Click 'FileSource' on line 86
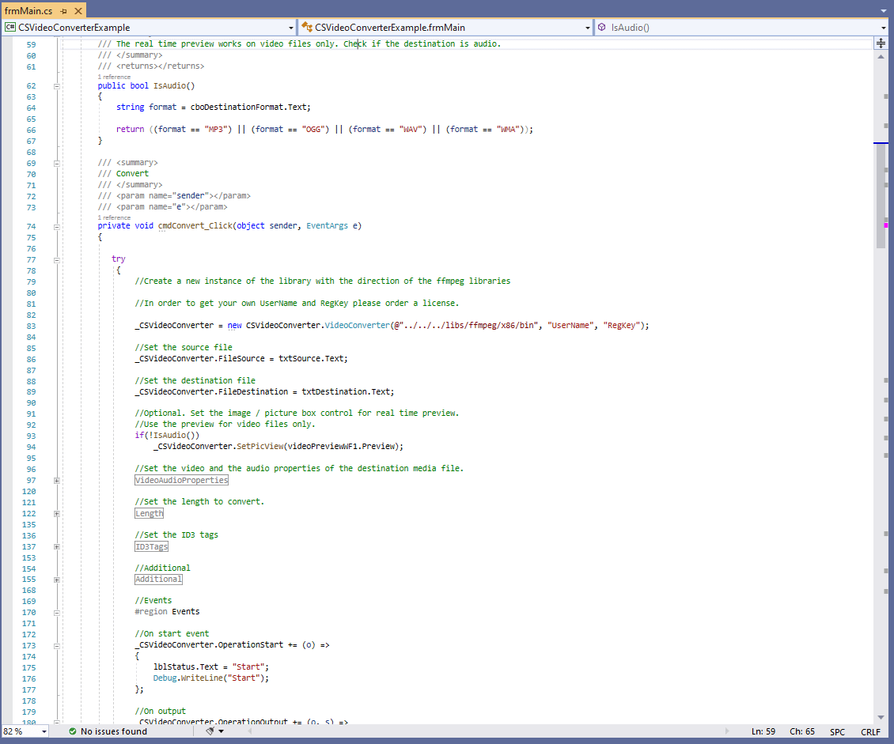Viewport: 894px width, 744px height. (242, 358)
